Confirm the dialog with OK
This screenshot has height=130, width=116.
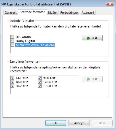coord(56,123)
